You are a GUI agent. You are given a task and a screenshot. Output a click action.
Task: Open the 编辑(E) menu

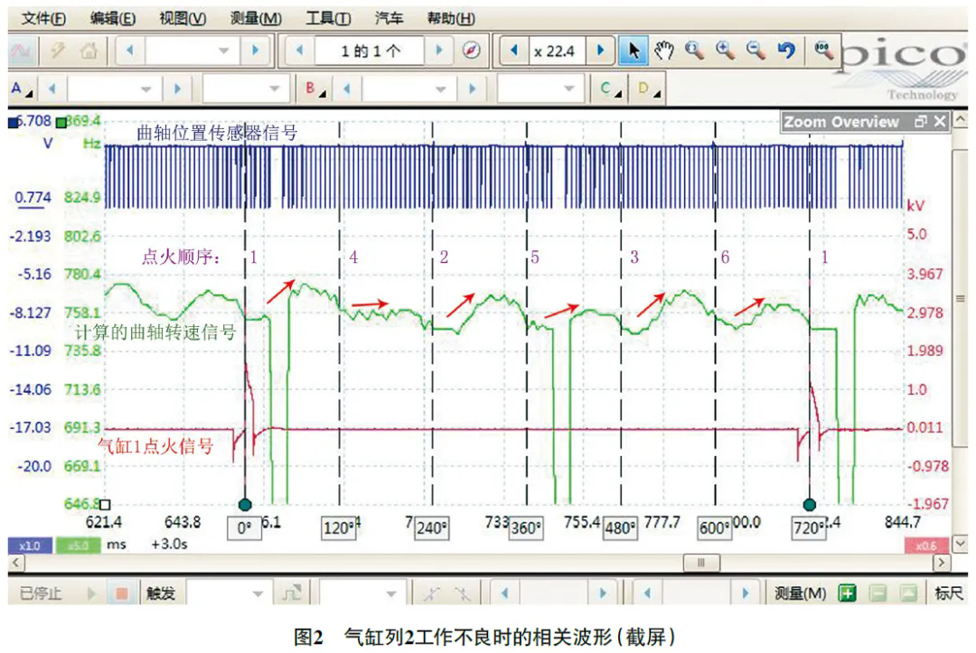tap(113, 19)
